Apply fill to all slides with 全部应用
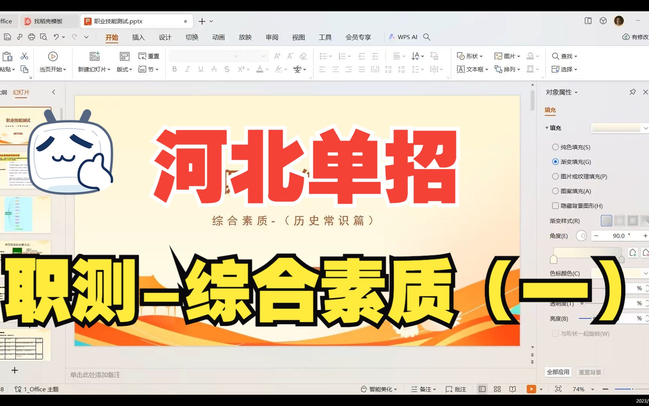This screenshot has width=649, height=406. point(558,371)
